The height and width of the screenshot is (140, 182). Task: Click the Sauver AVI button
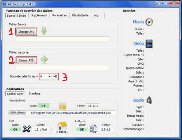click(26, 60)
